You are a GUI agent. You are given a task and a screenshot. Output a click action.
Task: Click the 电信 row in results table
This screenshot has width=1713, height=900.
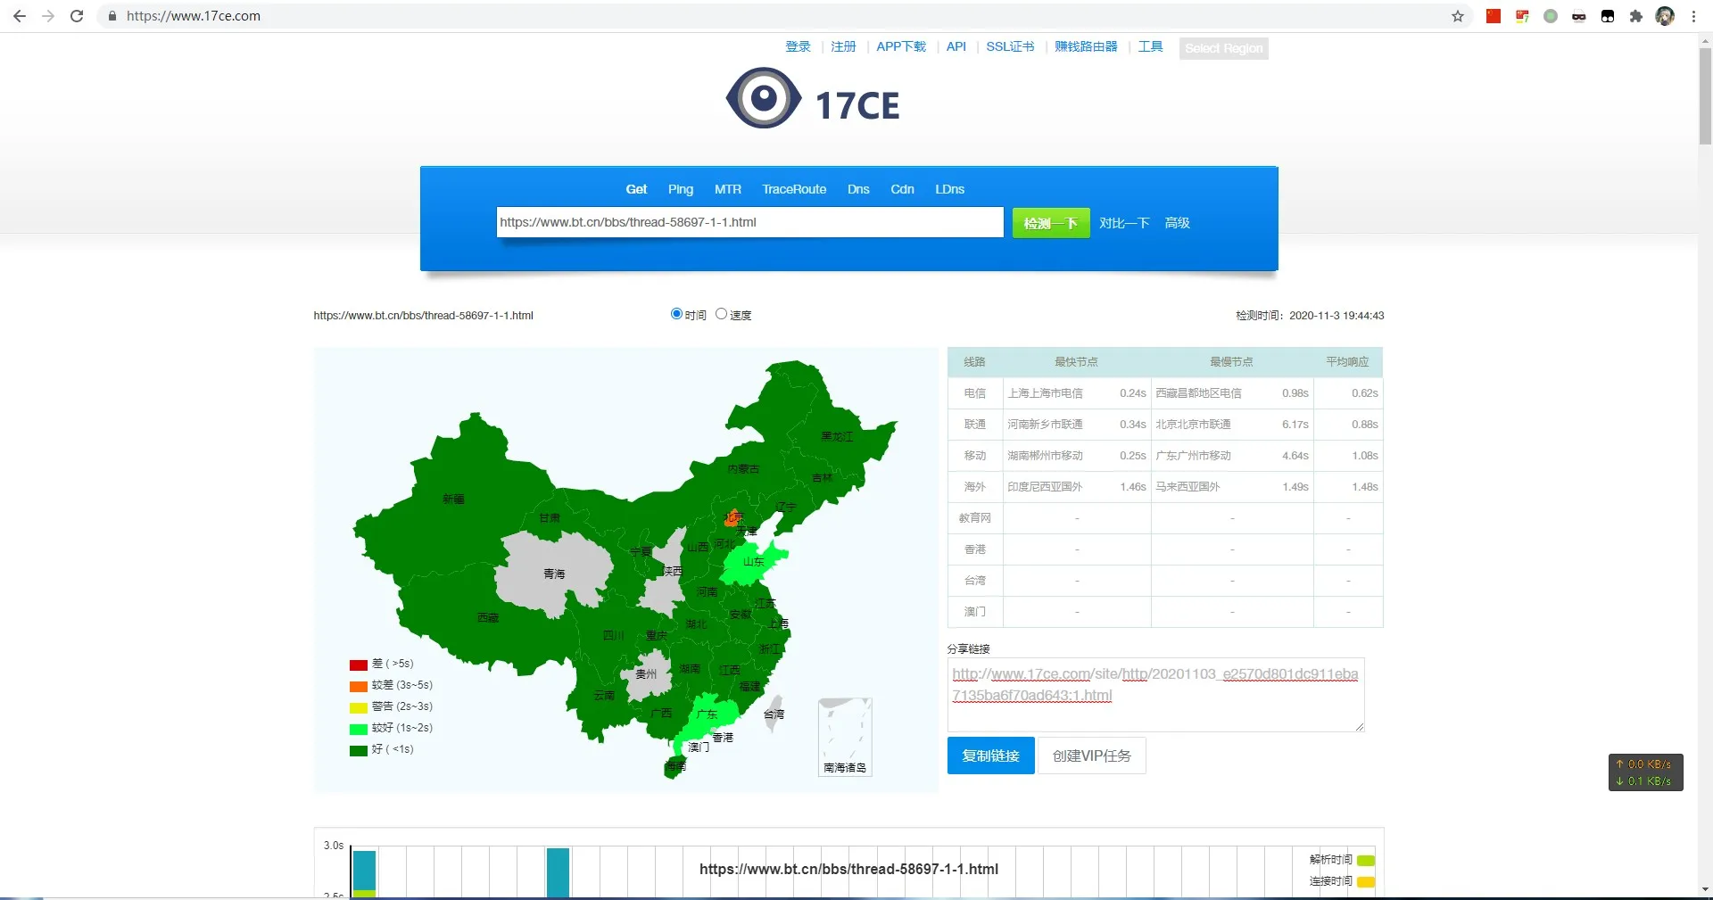click(x=1165, y=393)
